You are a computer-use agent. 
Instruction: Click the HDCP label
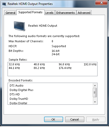pyautogui.click(x=13, y=46)
